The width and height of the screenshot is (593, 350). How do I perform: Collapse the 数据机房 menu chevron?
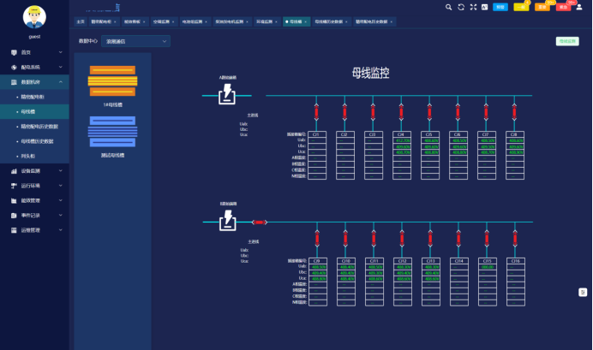61,82
